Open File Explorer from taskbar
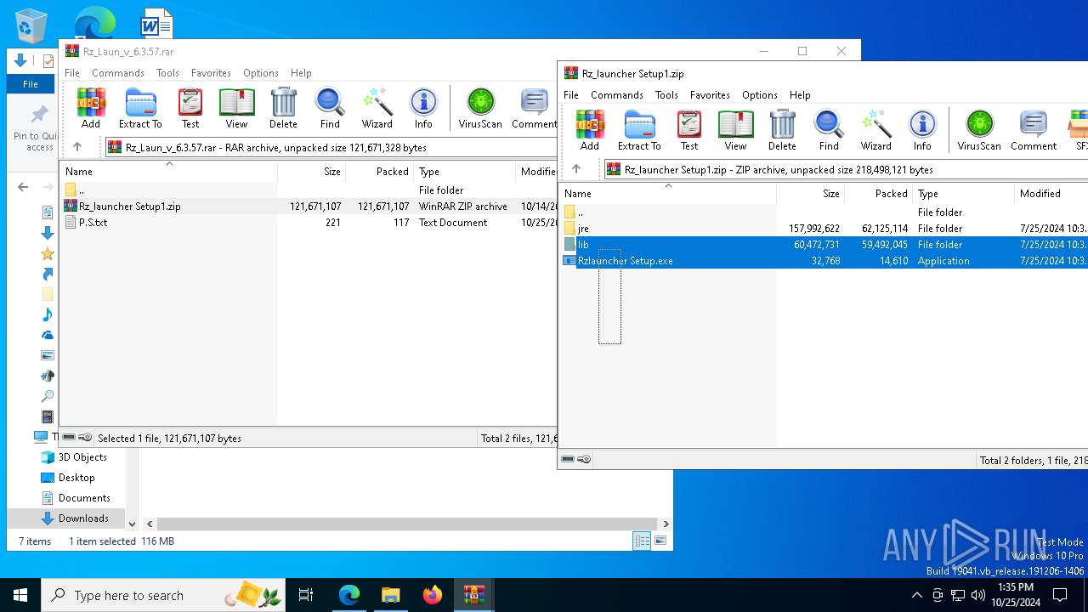The image size is (1088, 612). pyautogui.click(x=391, y=595)
